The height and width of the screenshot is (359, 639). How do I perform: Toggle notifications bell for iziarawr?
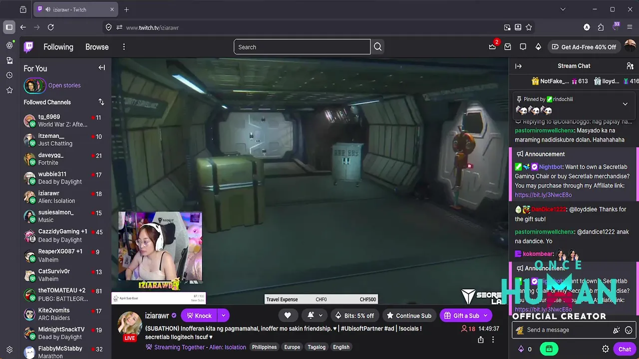click(311, 316)
